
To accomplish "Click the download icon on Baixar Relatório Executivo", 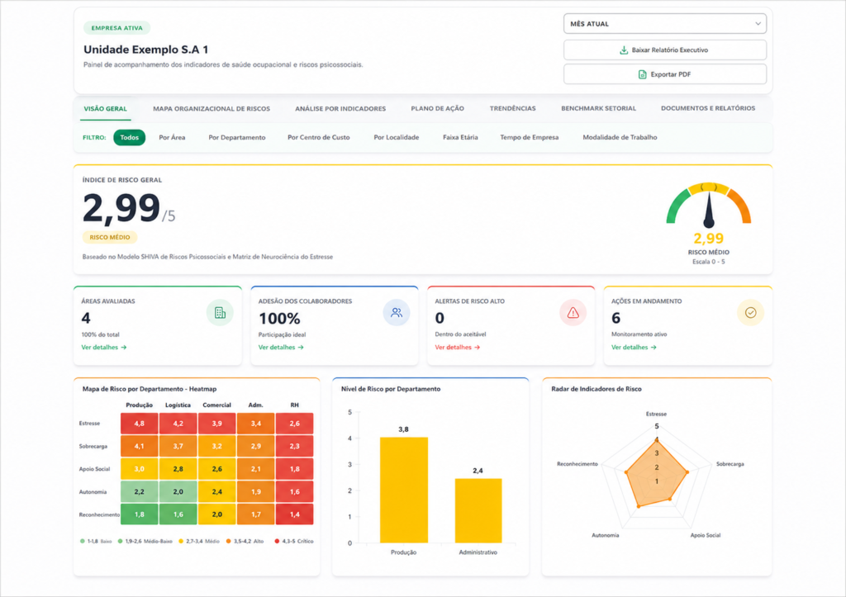I will click(x=624, y=50).
